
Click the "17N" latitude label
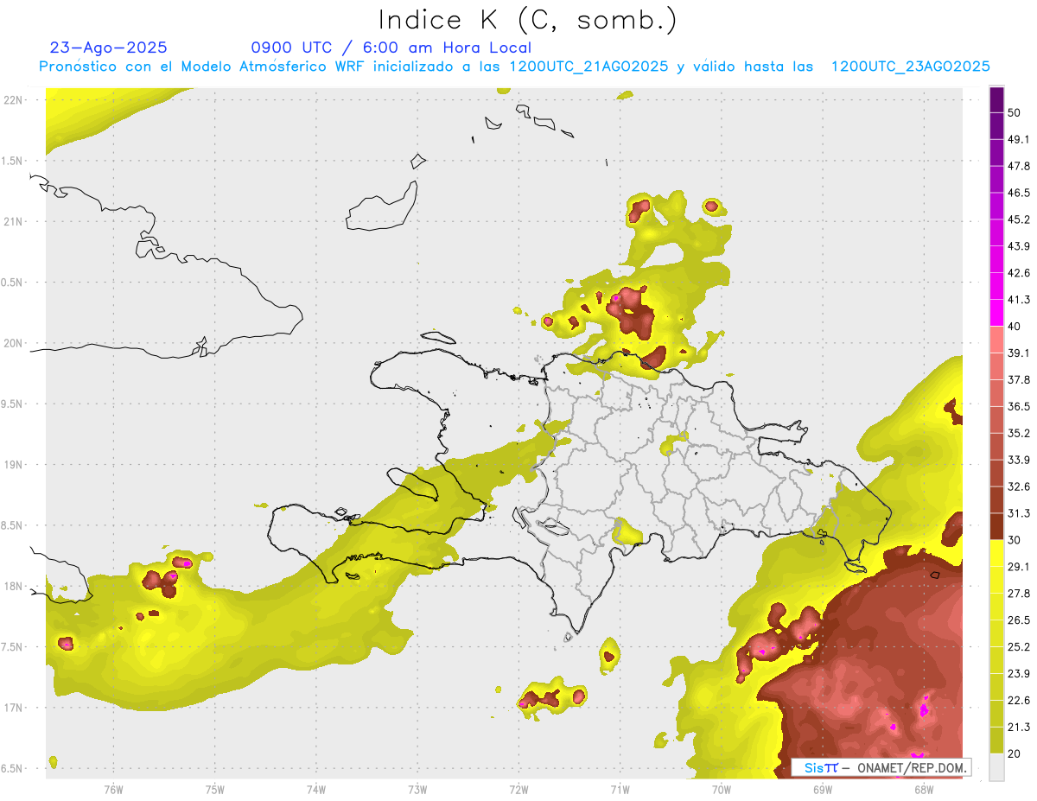click(13, 708)
